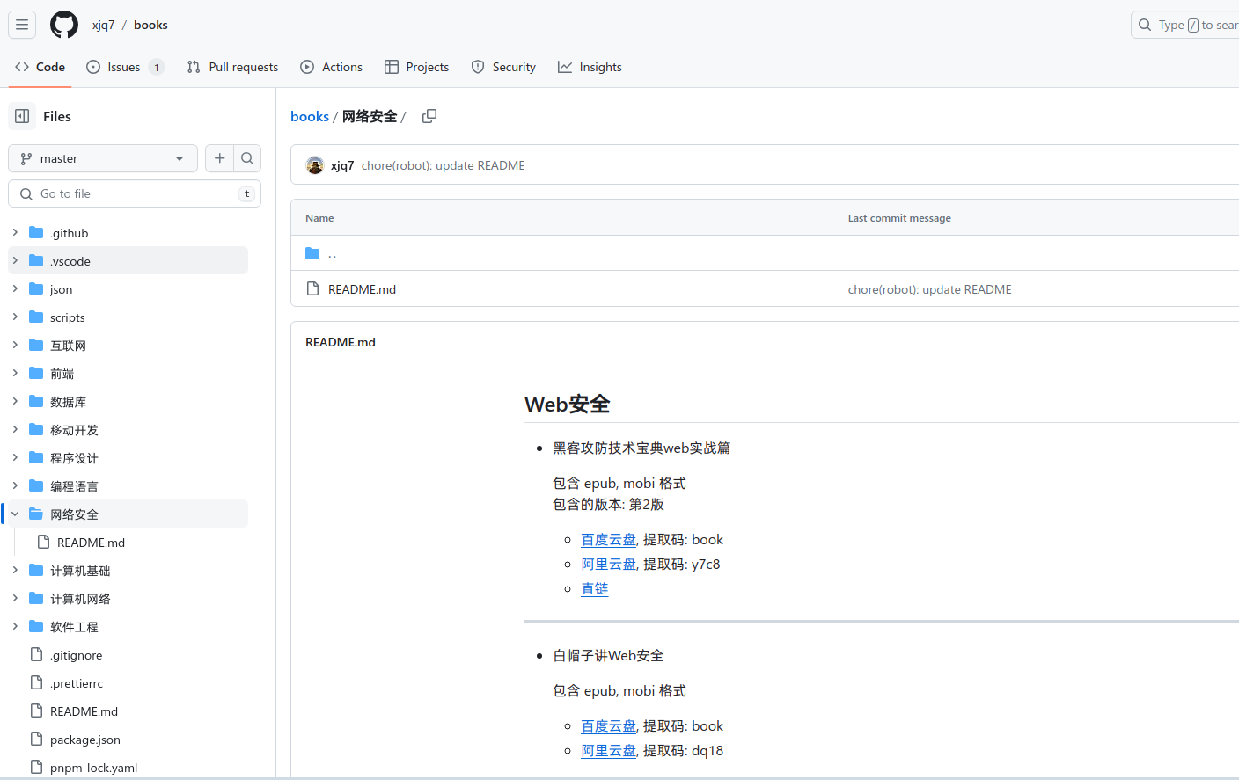Click xjq7 avatar in commit bar
This screenshot has width=1239, height=780.
pyautogui.click(x=315, y=165)
